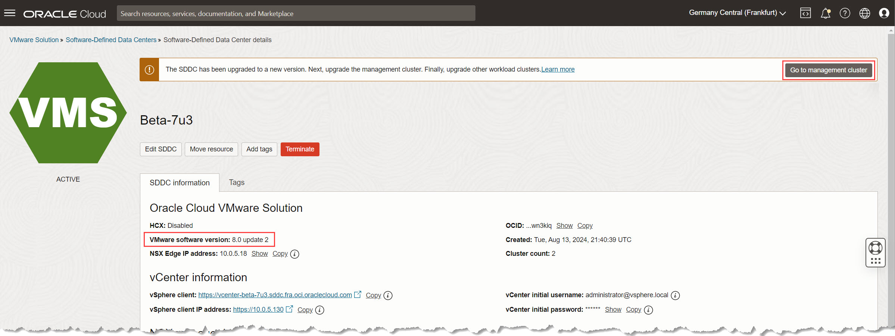
Task: Show info for NSX Edge IP address
Action: click(x=294, y=254)
